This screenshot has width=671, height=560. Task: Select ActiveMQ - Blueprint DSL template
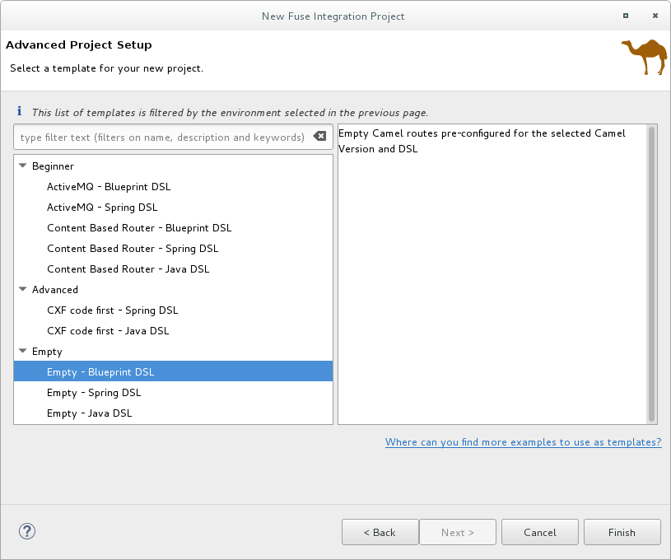tap(109, 187)
